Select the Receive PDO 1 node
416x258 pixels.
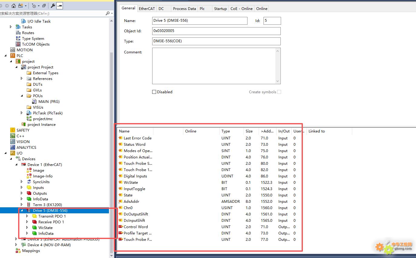point(51,222)
